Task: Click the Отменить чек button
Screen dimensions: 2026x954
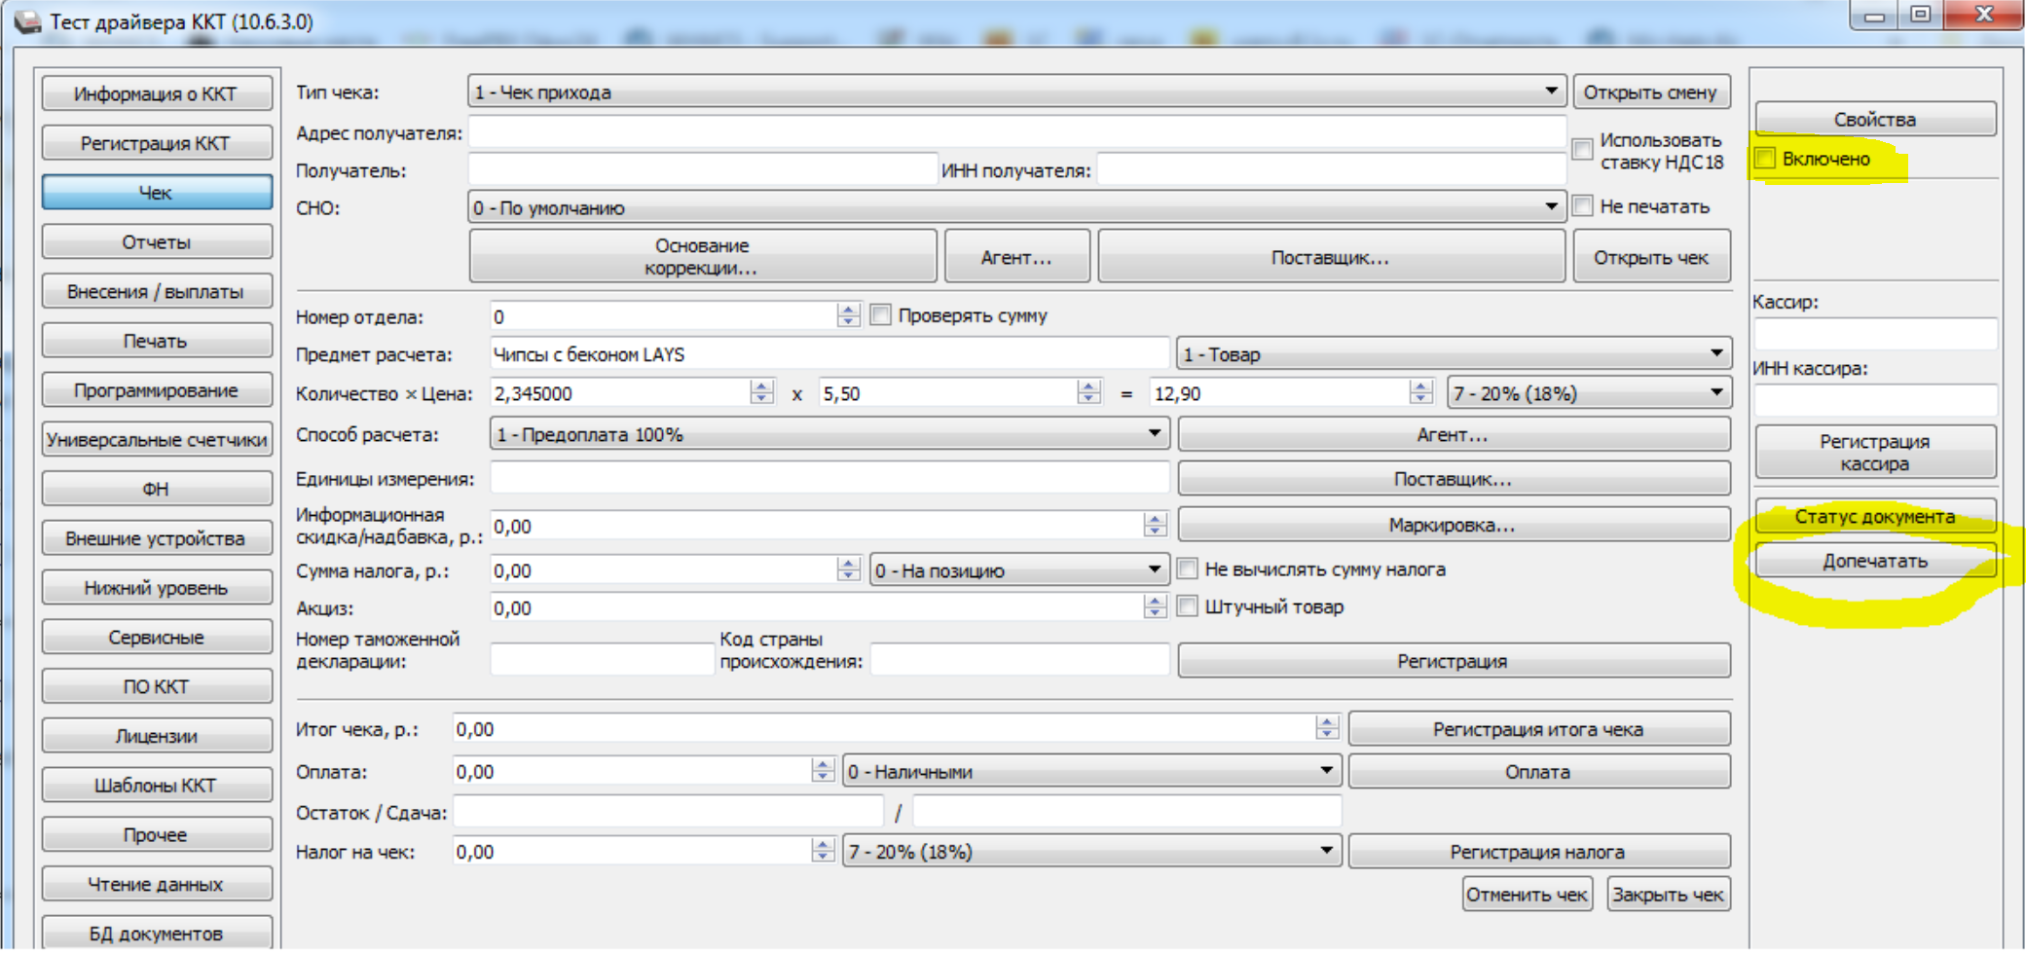Action: (1526, 895)
